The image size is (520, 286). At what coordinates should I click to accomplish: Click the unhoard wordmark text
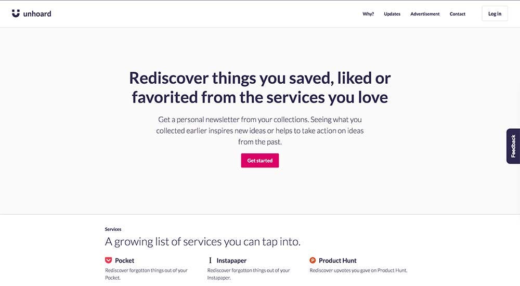(37, 14)
